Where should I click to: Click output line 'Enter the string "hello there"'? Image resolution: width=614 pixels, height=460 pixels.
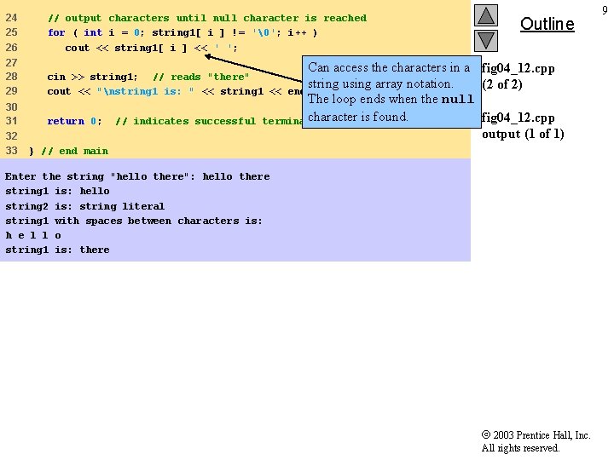coord(137,176)
